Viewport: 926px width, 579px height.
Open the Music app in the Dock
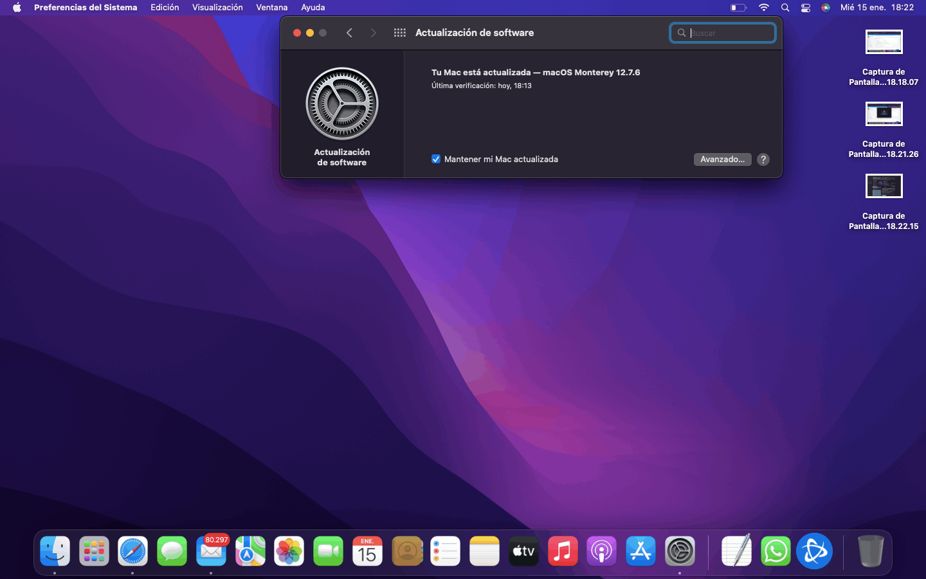[563, 551]
